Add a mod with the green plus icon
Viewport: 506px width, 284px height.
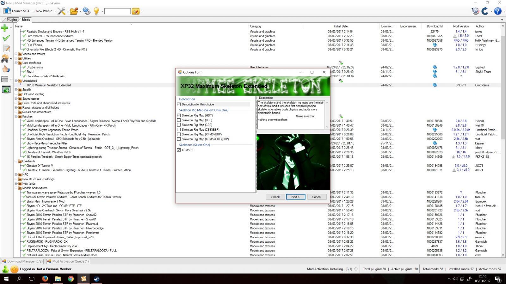pyautogui.click(x=5, y=28)
